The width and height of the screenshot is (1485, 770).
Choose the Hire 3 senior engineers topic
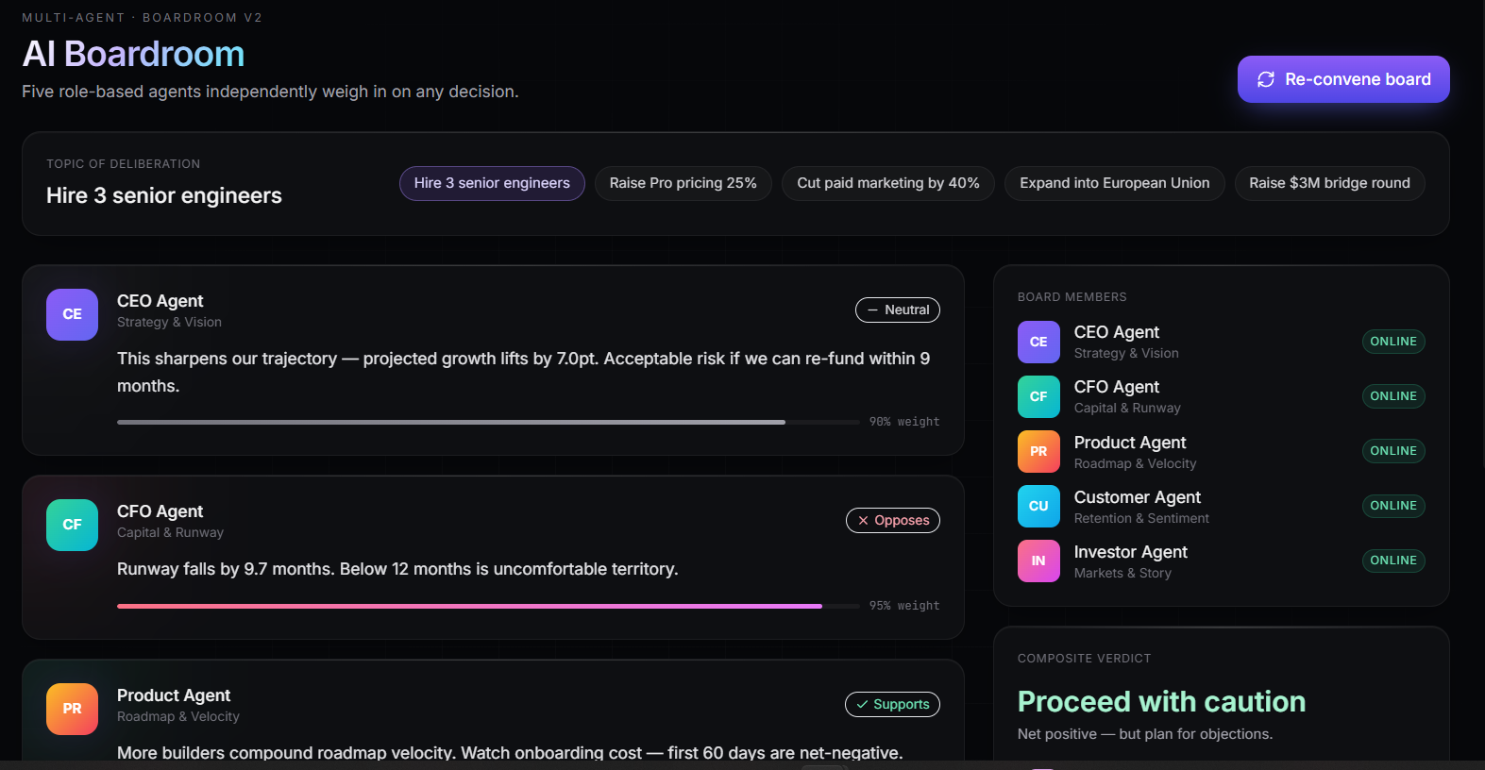point(492,183)
